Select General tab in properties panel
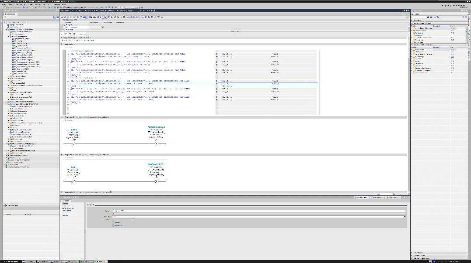 [x=65, y=201]
